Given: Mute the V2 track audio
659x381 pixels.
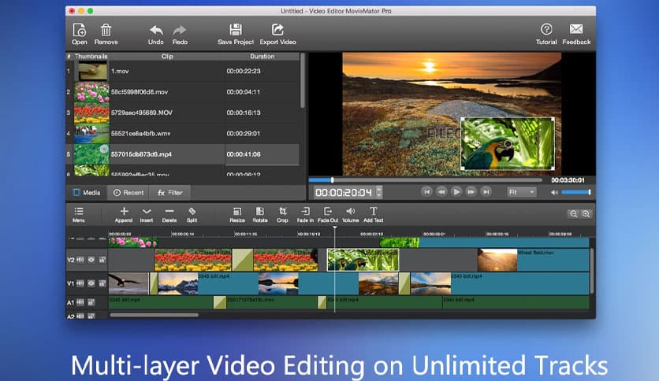Looking at the screenshot, I should click(x=80, y=260).
